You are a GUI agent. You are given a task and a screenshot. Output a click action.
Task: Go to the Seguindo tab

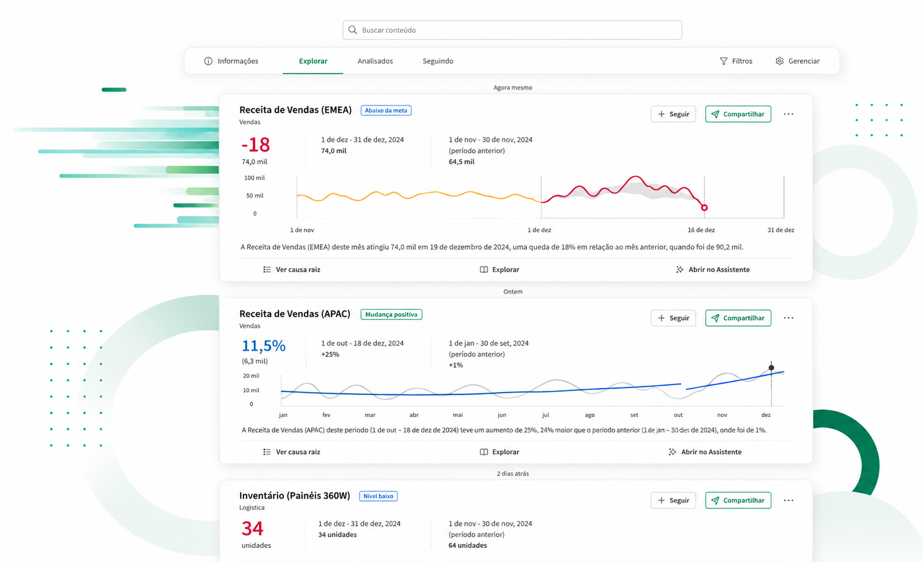pos(438,61)
